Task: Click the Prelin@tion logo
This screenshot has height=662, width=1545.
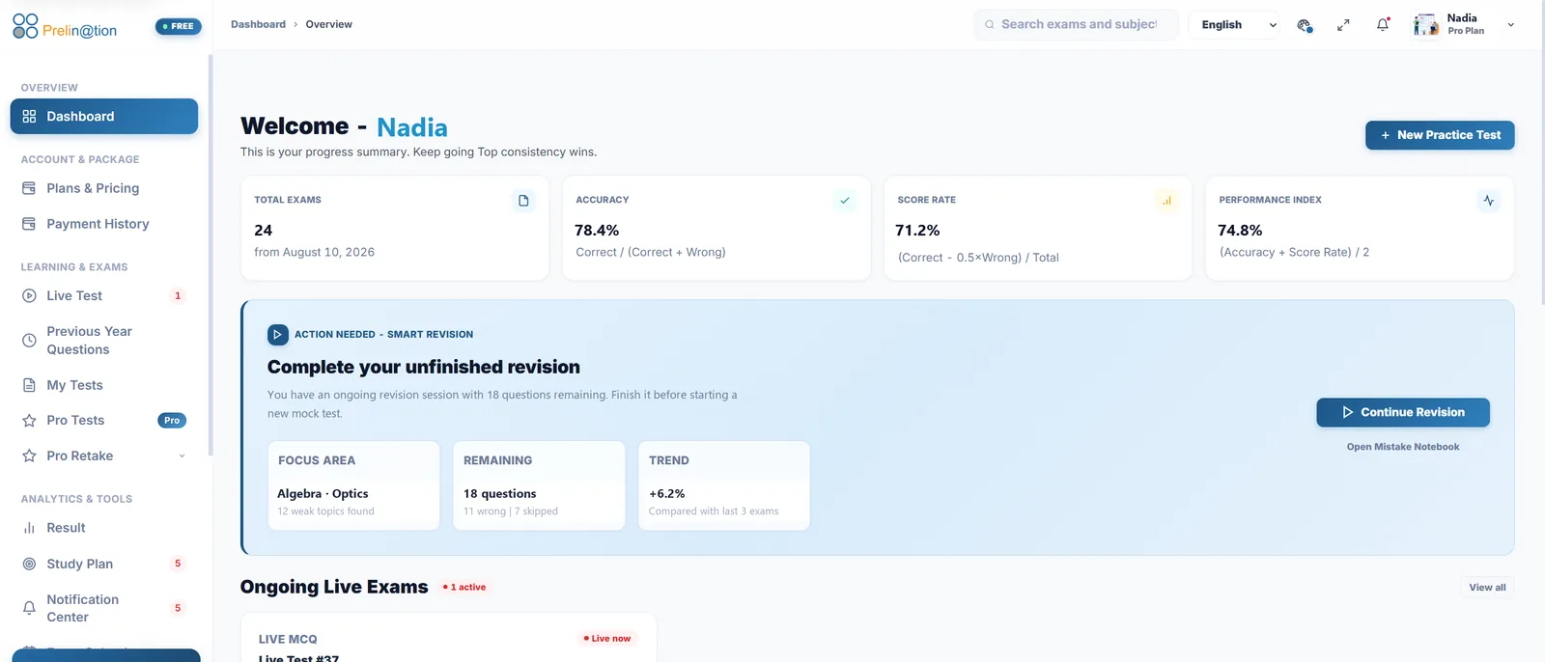Action: point(65,27)
